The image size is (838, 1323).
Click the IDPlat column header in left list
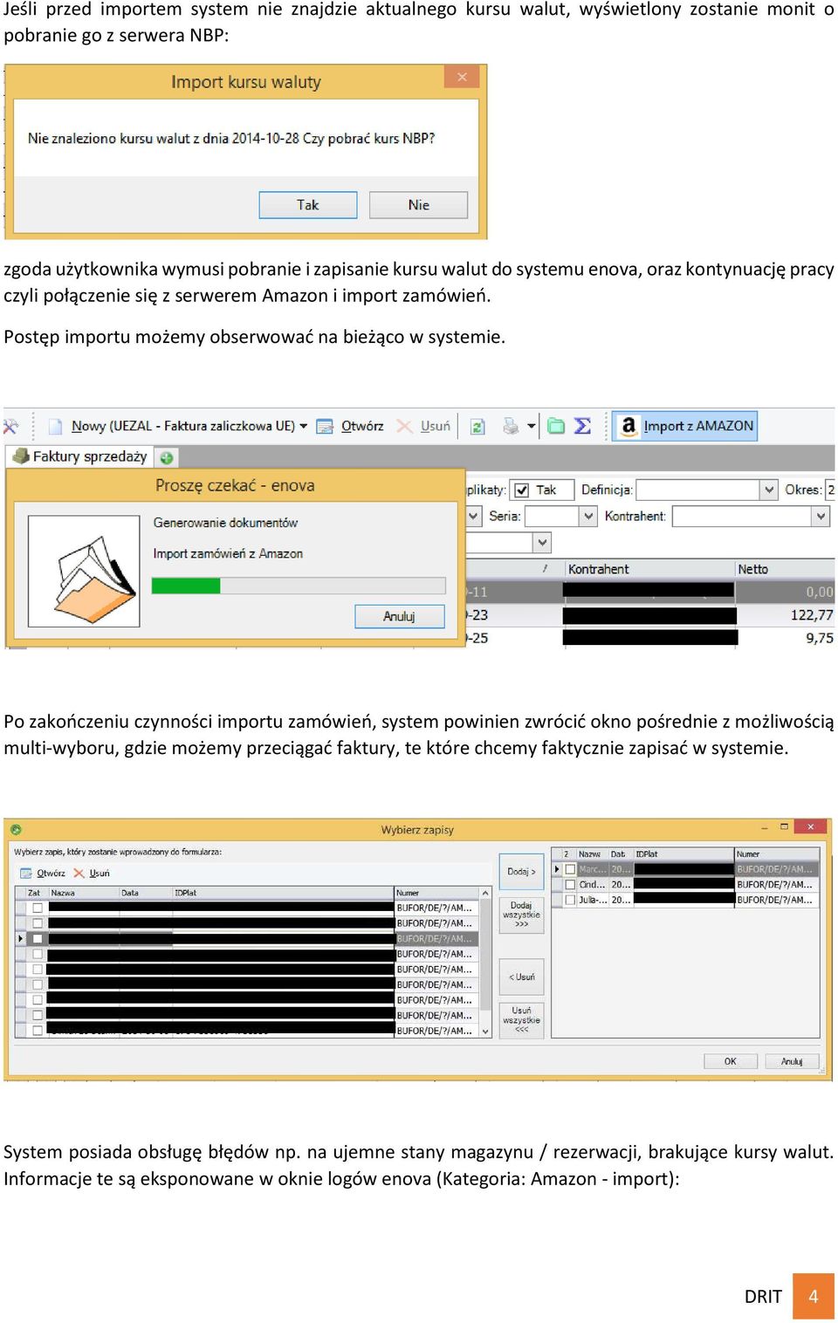click(x=283, y=893)
